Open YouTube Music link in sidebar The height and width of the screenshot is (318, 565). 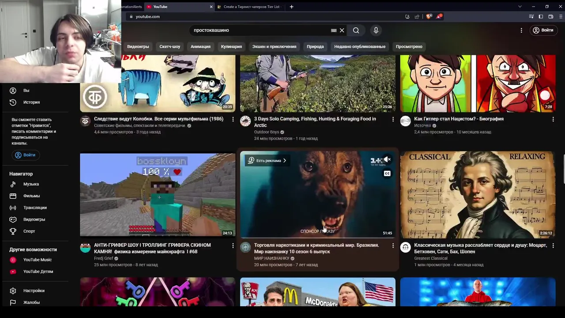(x=37, y=260)
